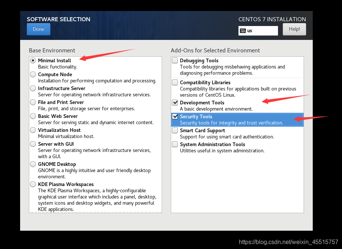This screenshot has height=249, width=342.
Task: Click the 'Basic Web Server' label
Action: [x=58, y=116]
